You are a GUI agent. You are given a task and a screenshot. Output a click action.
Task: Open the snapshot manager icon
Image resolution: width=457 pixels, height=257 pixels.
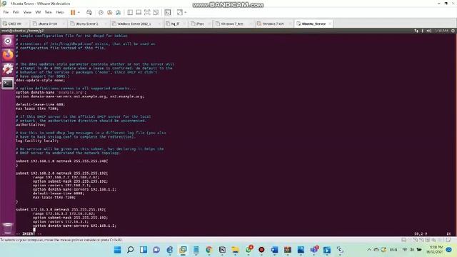pos(119,12)
